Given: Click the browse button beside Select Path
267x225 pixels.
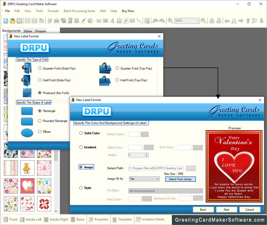Looking at the screenshot, I should 191,168.
